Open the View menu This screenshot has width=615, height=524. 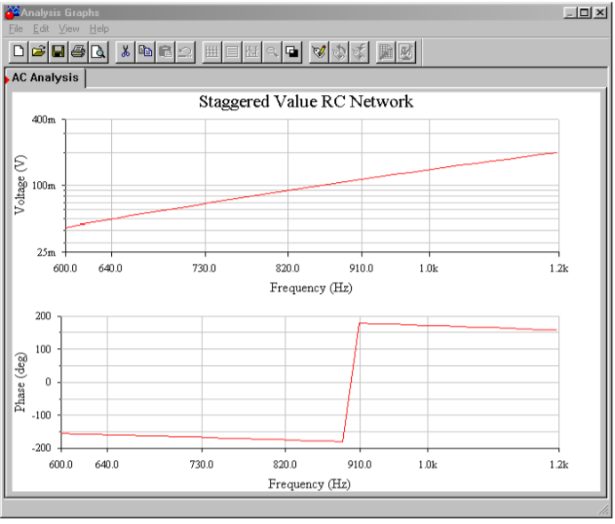69,29
